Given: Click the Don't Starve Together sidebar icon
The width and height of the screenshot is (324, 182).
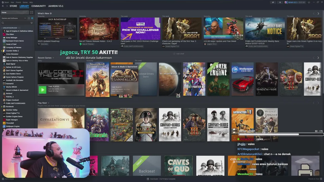Looking at the screenshot, I should pyautogui.click(x=4, y=71).
